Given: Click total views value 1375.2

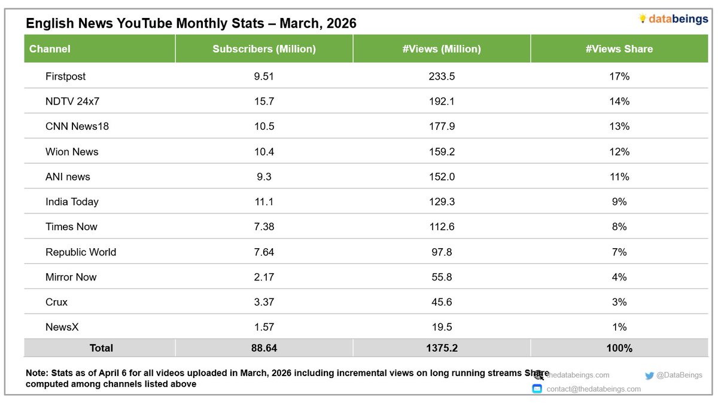Looking at the screenshot, I should [442, 347].
